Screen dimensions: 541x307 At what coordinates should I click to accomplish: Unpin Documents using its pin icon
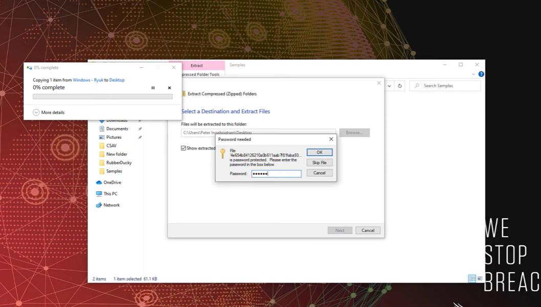point(140,129)
